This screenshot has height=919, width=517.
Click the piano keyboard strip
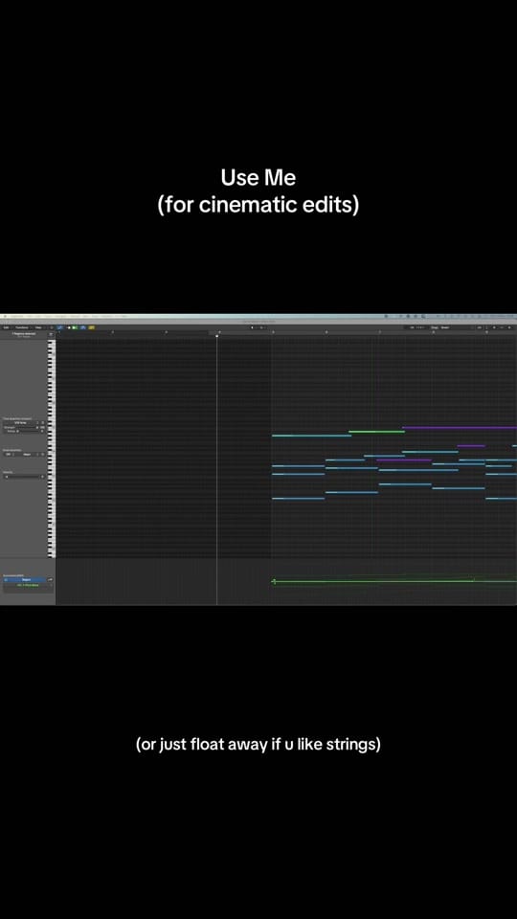[x=52, y=448]
